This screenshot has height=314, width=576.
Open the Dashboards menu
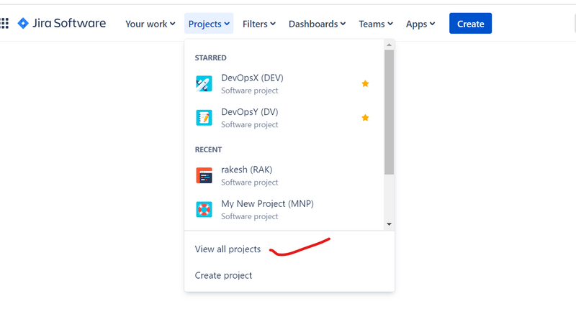click(x=317, y=24)
